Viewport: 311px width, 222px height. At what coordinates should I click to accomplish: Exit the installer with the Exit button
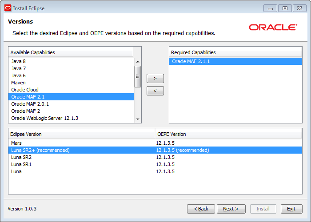point(291,209)
